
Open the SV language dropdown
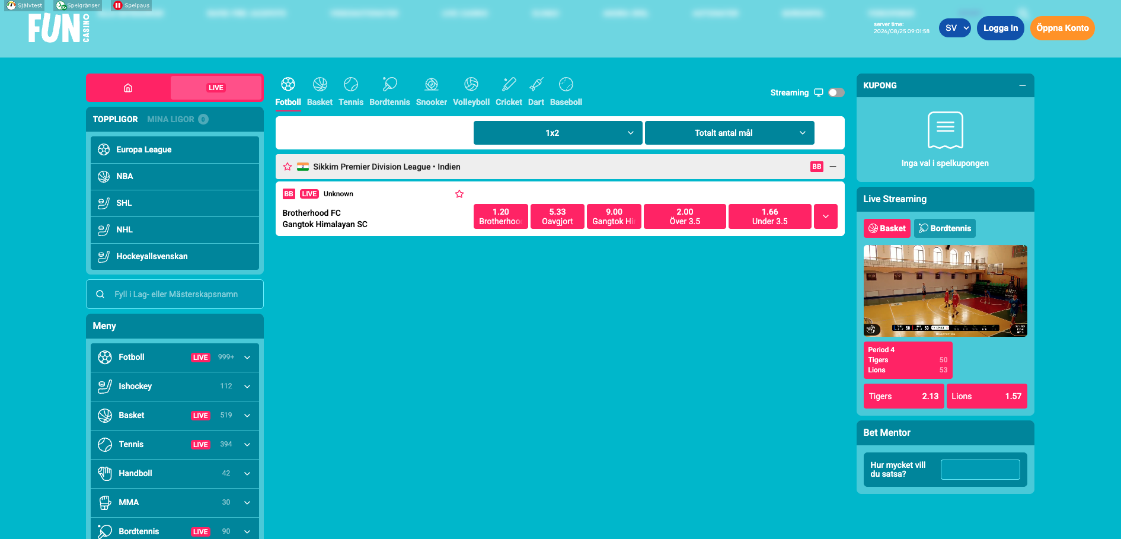point(955,28)
